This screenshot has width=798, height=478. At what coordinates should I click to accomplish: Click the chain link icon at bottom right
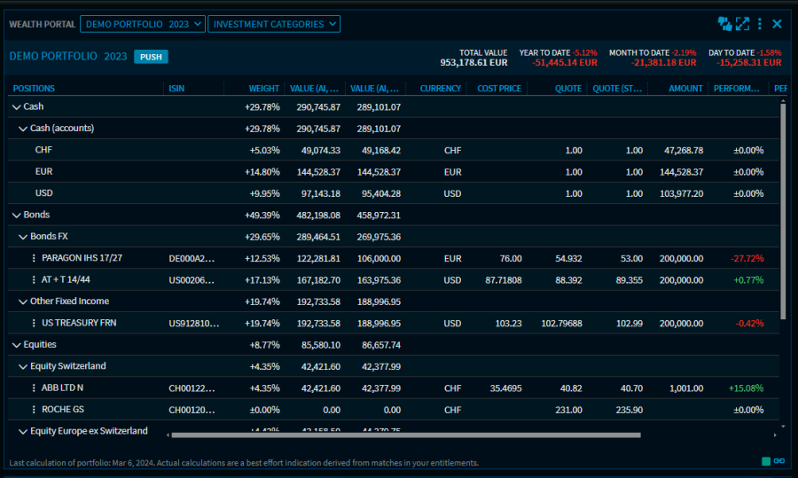(x=779, y=461)
